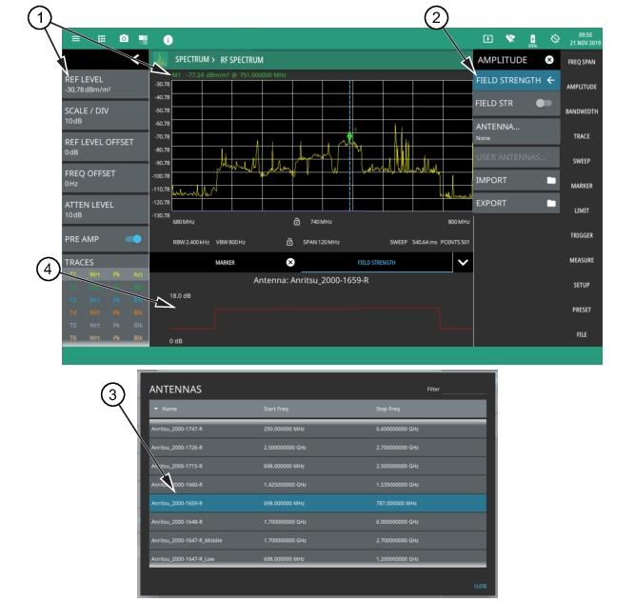Viewport: 635px width, 602px height.
Task: Go back using Field Strength arrow
Action: tap(550, 81)
